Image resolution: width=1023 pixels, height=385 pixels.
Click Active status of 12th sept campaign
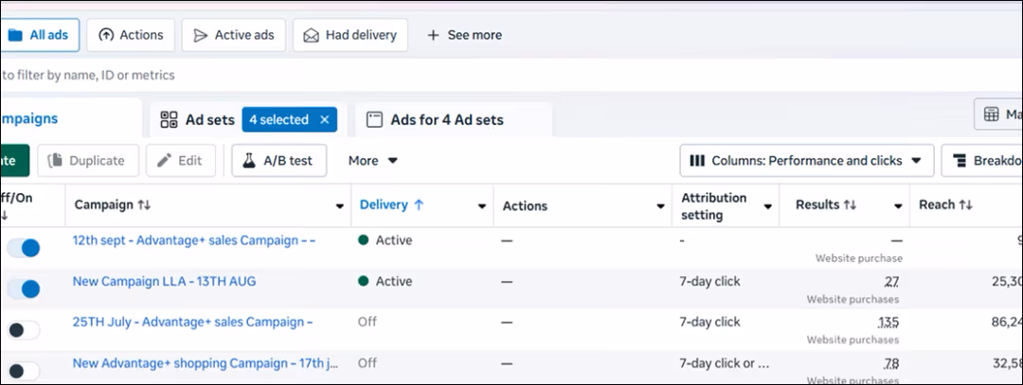[386, 240]
